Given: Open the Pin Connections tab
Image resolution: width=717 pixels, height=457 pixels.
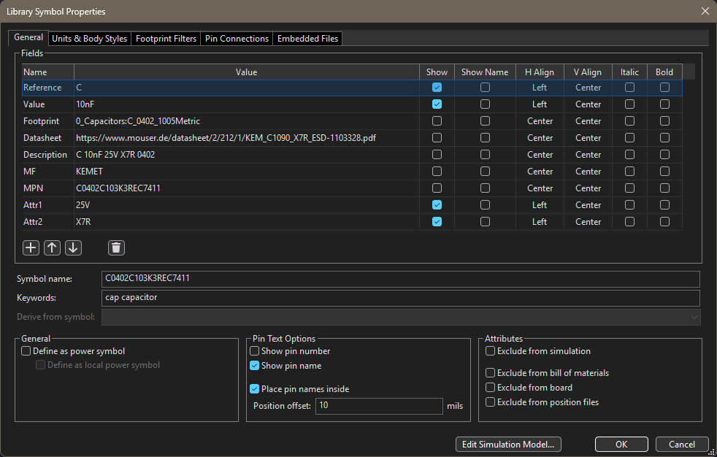Looking at the screenshot, I should 237,39.
